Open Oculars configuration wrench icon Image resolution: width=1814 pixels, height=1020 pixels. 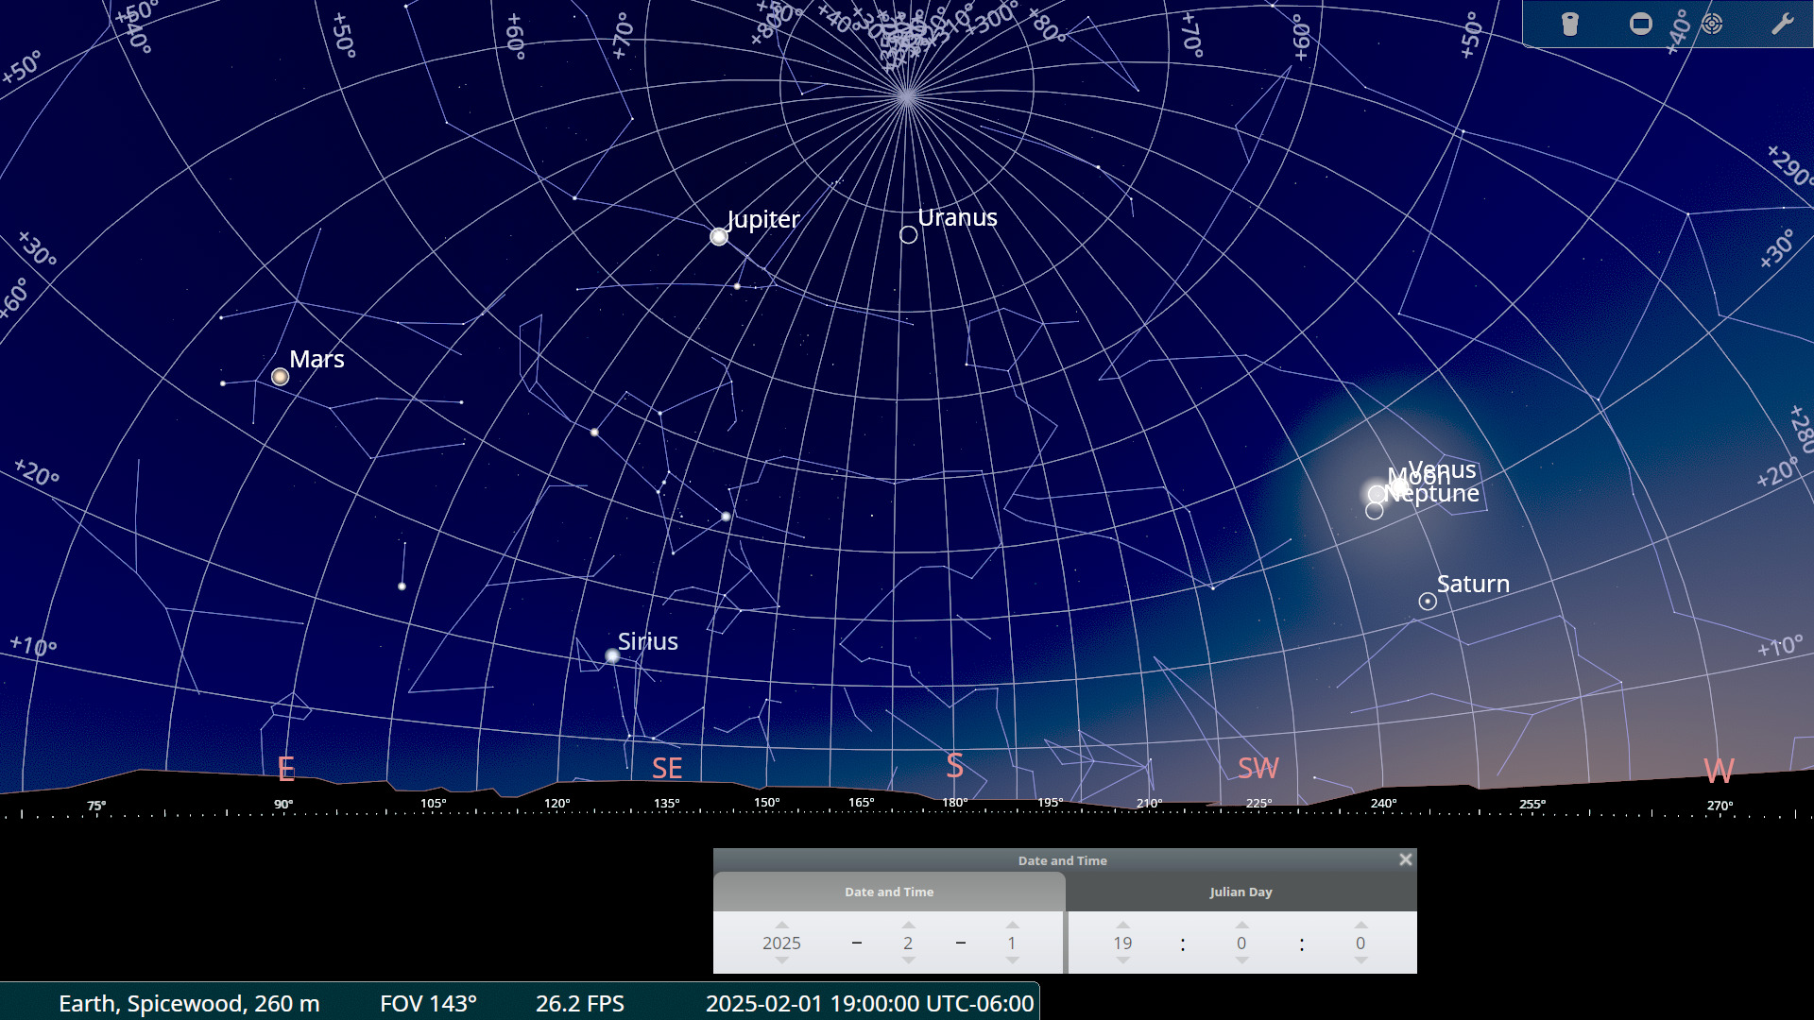click(1782, 24)
